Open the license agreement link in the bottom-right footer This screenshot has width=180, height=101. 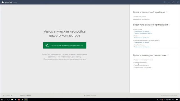click(169, 95)
